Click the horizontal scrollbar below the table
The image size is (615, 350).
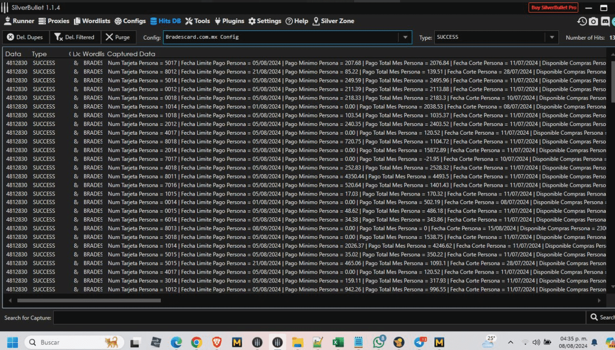pyautogui.click(x=89, y=300)
